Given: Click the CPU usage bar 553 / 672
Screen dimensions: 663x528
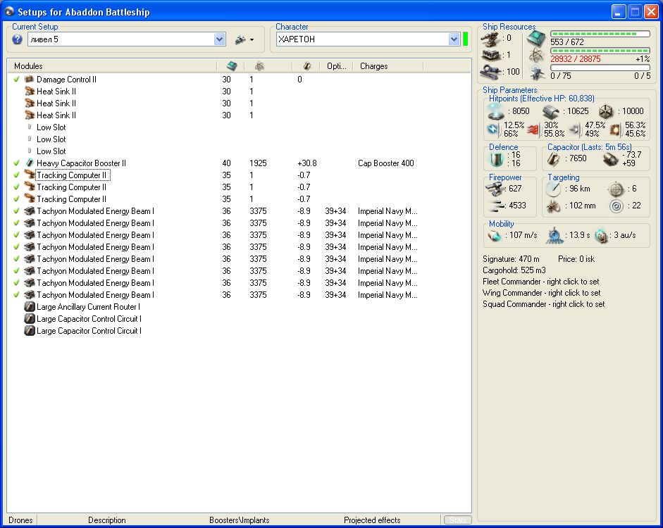Looking at the screenshot, I should 600,34.
